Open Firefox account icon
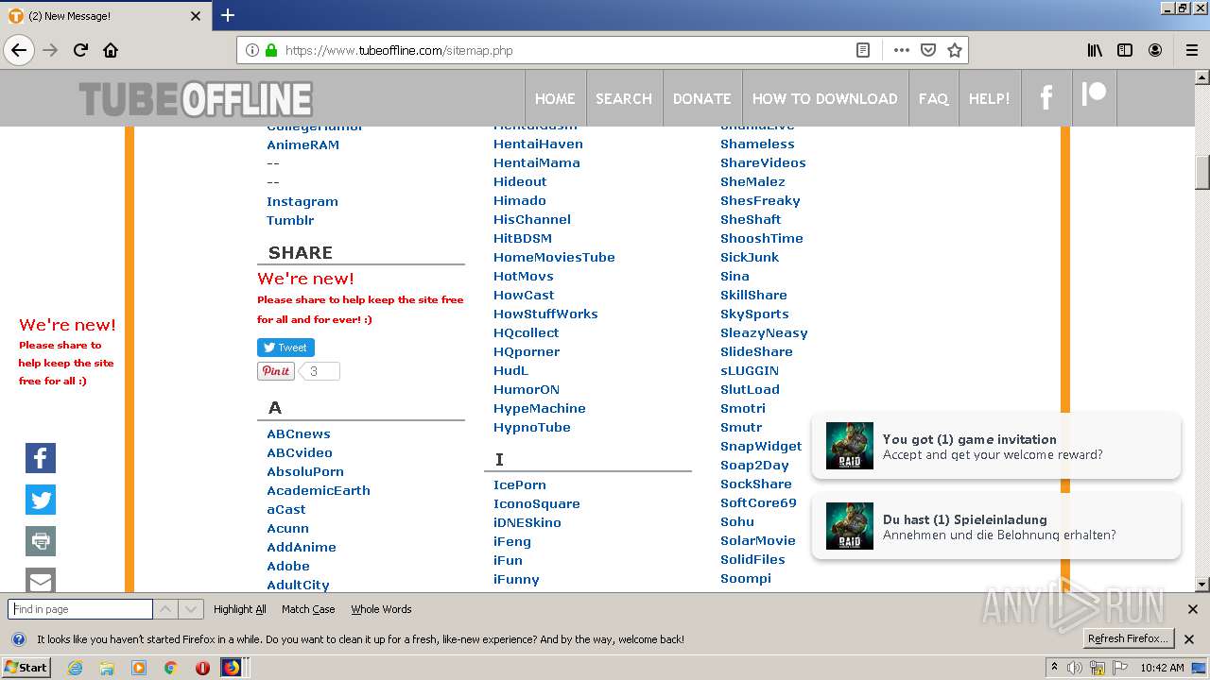Image resolution: width=1210 pixels, height=680 pixels. [x=1155, y=50]
